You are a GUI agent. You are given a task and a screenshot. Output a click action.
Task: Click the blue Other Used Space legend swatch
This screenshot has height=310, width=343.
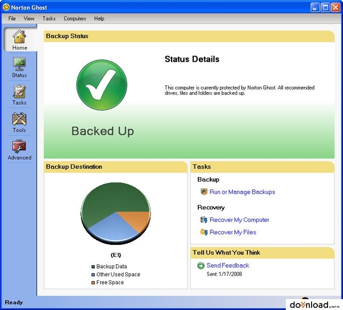(x=93, y=275)
